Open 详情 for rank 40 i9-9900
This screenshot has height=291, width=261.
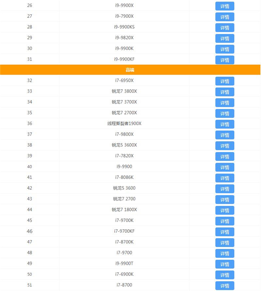(224, 167)
